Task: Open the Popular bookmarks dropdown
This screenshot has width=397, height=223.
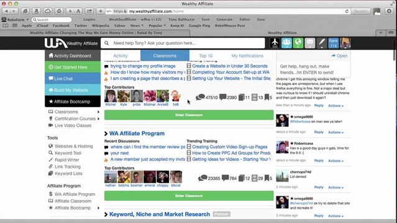Action: tap(157, 25)
